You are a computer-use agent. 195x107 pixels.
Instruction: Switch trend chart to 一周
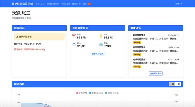click(x=172, y=84)
